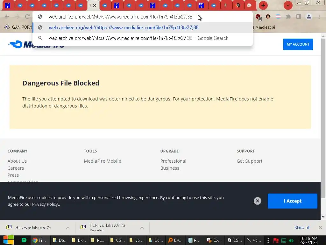Switch to the Chrome 'Fil...' taskbar item
Image resolution: width=326 pixels, height=245 pixels.
(x=40, y=240)
